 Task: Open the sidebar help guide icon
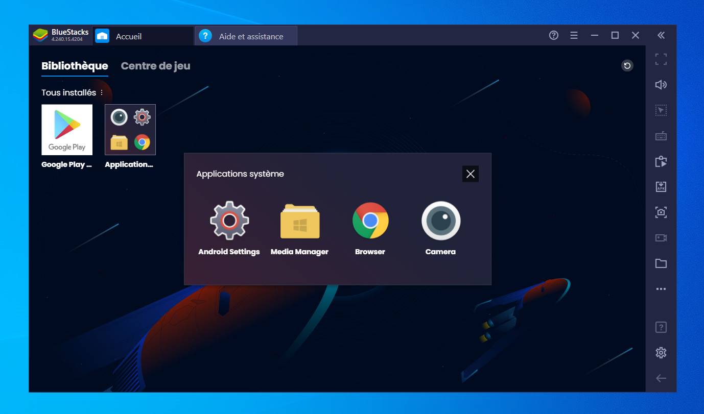tap(661, 327)
